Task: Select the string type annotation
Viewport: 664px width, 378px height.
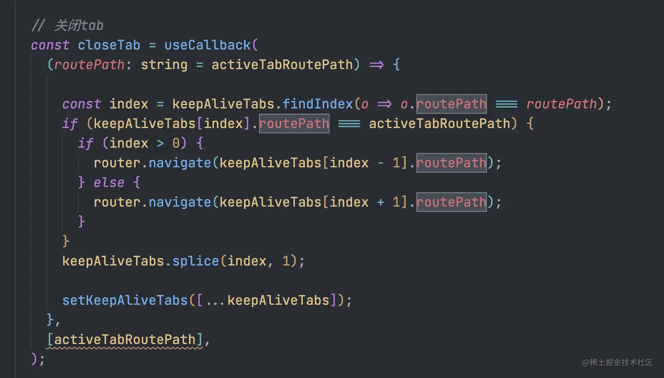Action: click(x=164, y=65)
